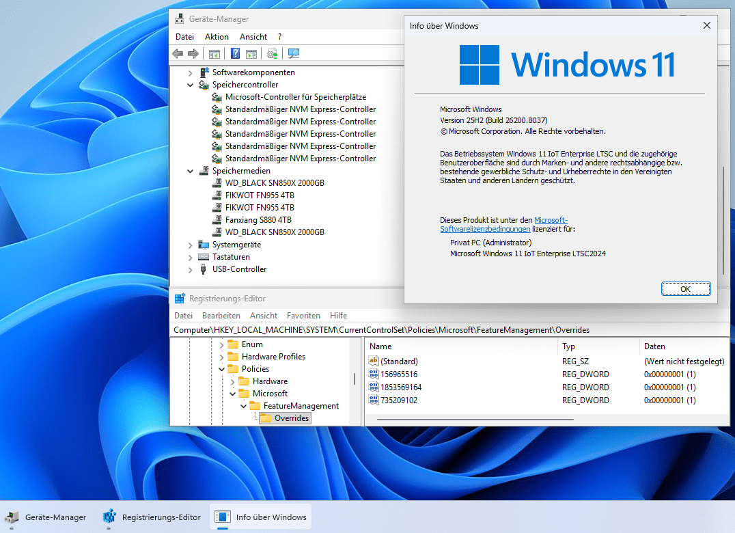This screenshot has height=533, width=735.
Task: Click icon of Microsoft-Controller für Speicherplätze
Action: click(217, 97)
